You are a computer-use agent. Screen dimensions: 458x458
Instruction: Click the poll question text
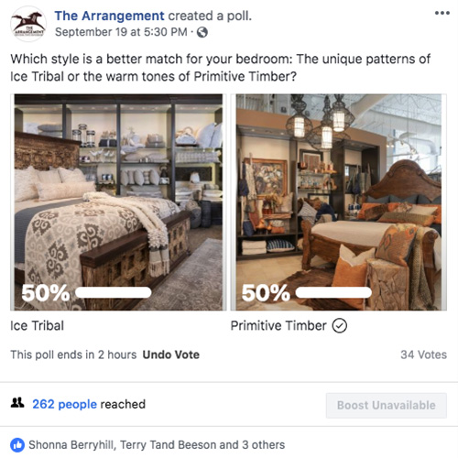coord(221,68)
